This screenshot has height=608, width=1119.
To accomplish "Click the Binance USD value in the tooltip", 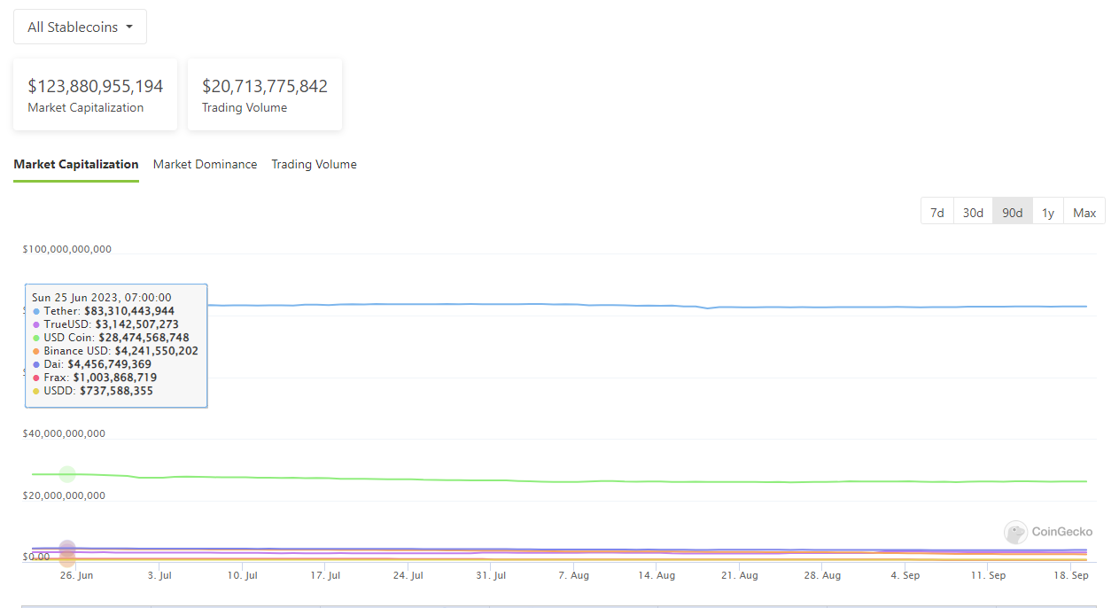I will [x=157, y=351].
